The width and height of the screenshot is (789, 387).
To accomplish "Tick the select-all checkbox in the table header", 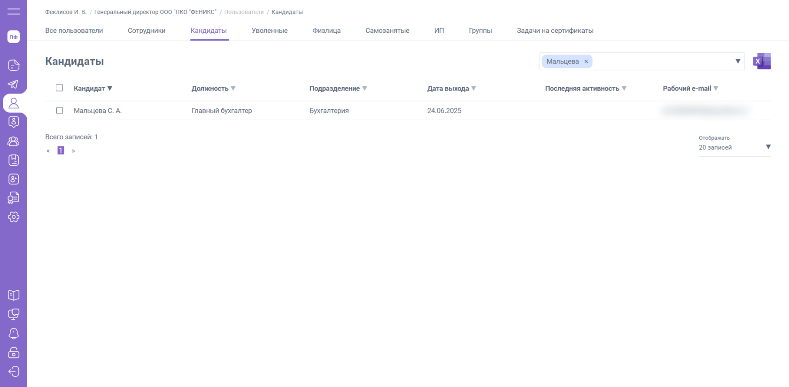I will click(x=60, y=88).
